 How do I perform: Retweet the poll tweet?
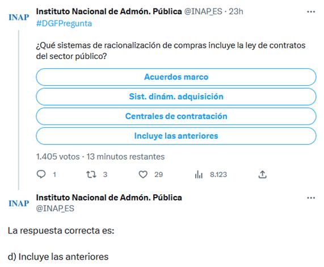[x=91, y=174]
